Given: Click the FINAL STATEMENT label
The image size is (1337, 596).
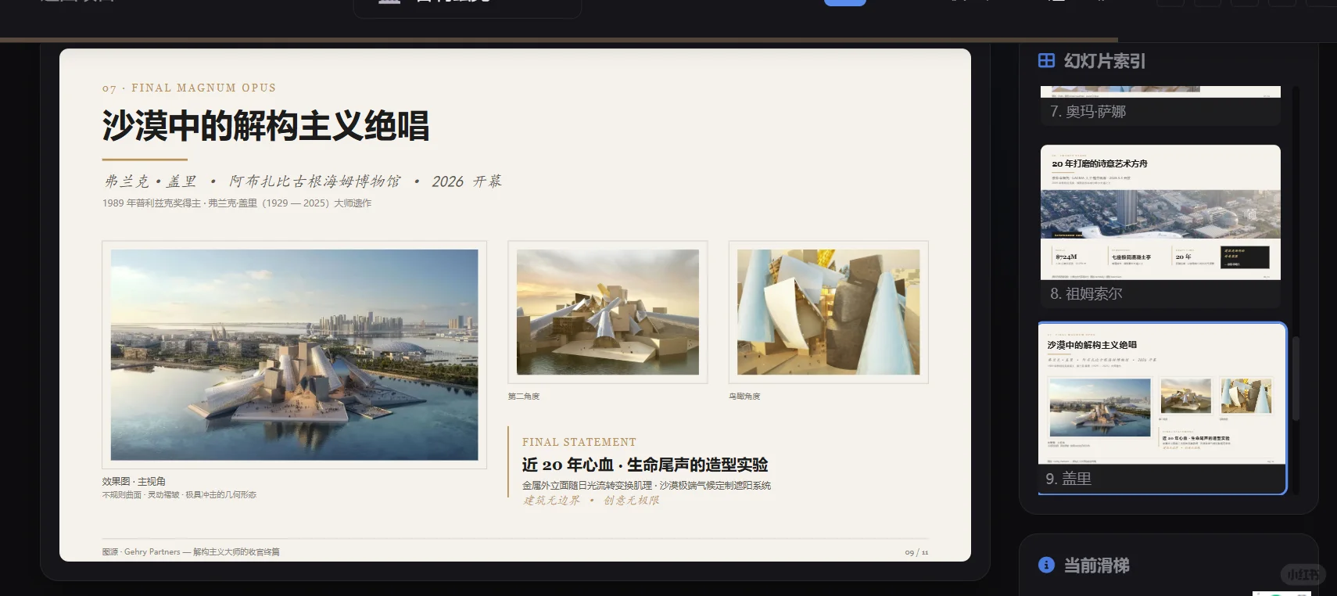Looking at the screenshot, I should (579, 443).
